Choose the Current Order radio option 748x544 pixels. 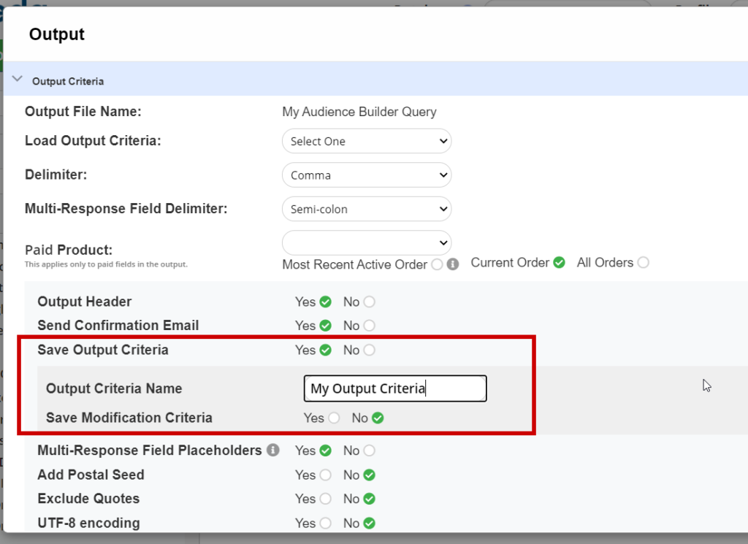(560, 263)
